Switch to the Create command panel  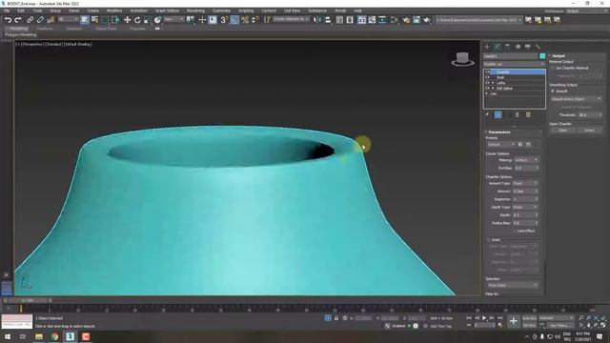(487, 47)
